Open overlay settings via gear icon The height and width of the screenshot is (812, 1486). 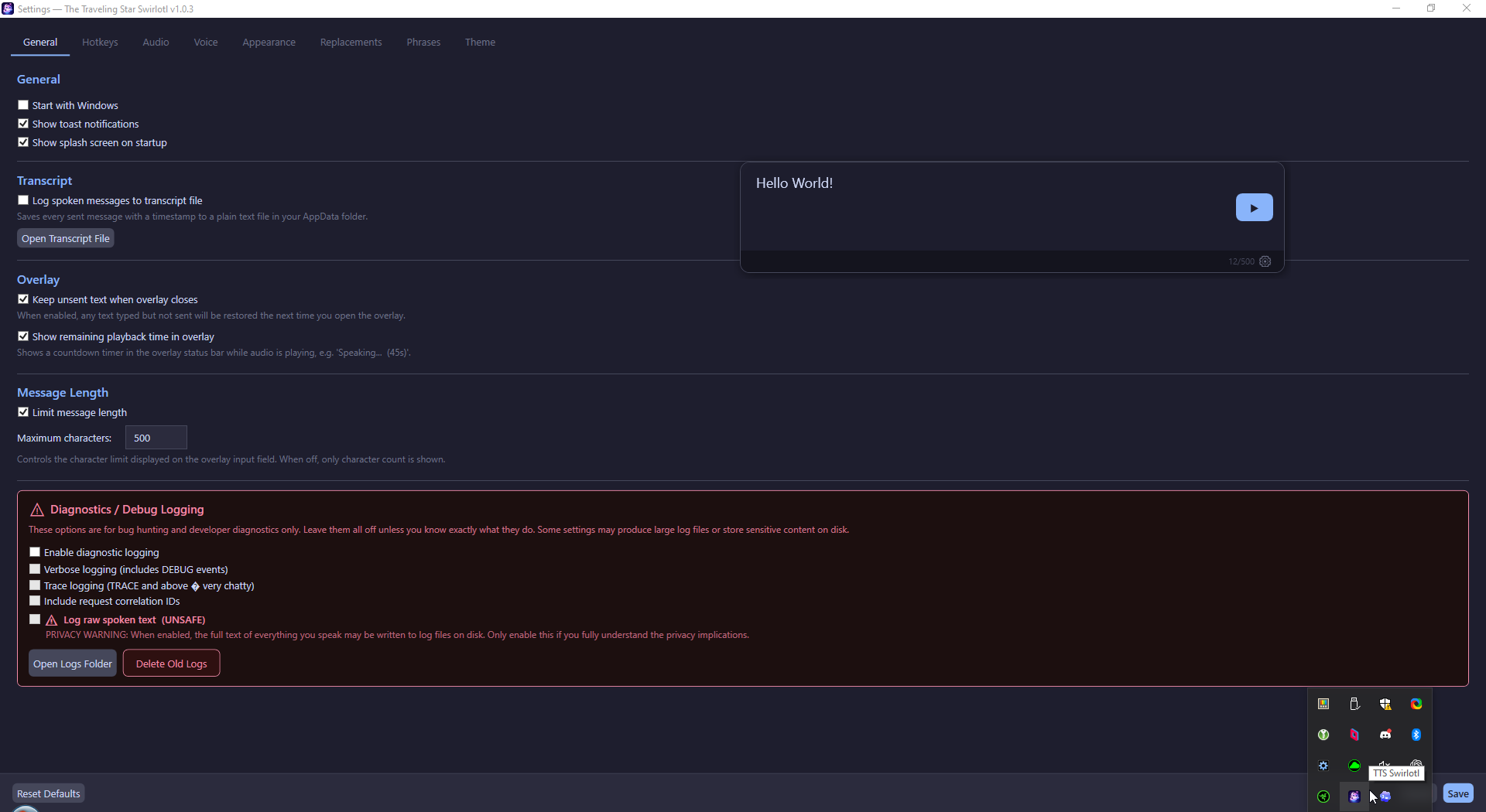[1265, 261]
